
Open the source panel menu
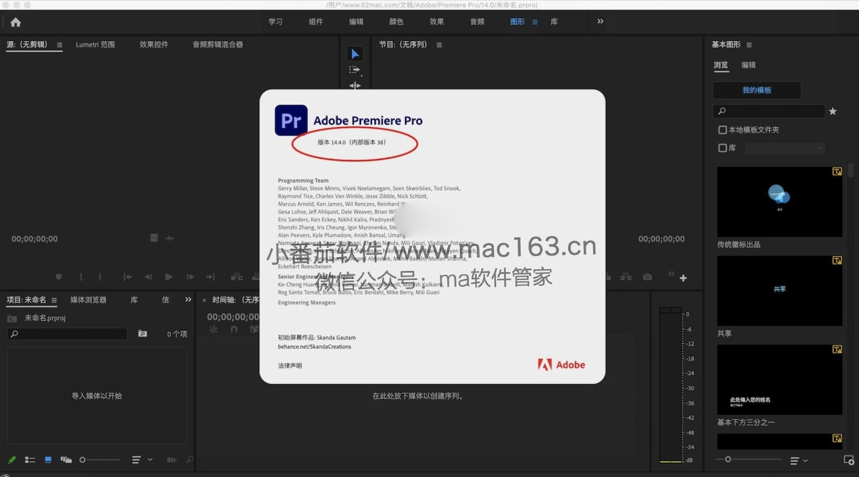click(x=60, y=45)
